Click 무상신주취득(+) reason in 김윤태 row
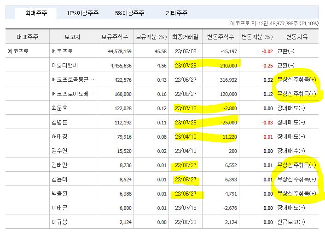 coord(296,179)
